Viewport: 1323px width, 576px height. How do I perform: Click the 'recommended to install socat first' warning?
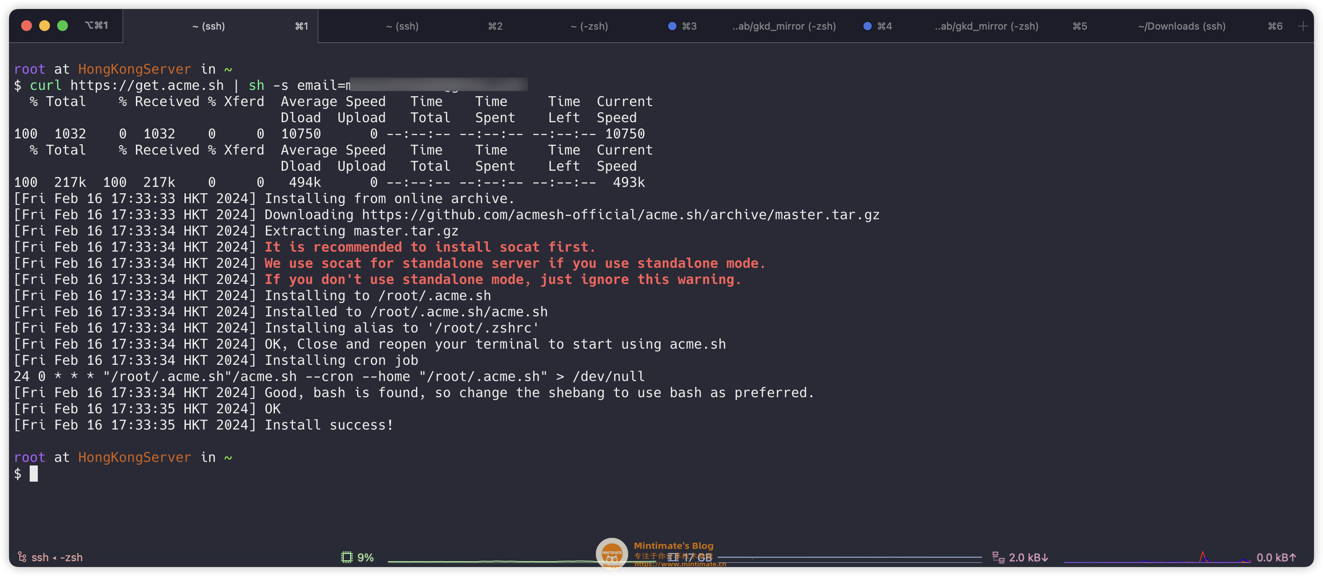[x=430, y=247]
